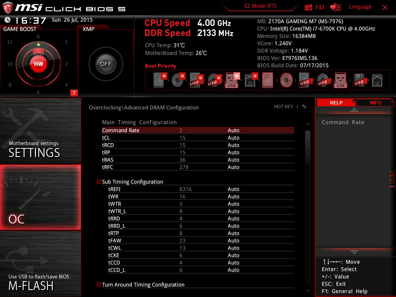This screenshot has height=297, width=396.
Task: Select the tFAW timing row
Action: coord(201,240)
